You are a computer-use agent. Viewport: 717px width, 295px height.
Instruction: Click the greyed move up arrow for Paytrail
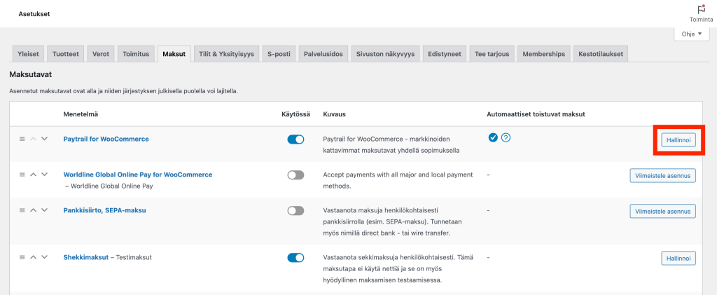pos(33,139)
